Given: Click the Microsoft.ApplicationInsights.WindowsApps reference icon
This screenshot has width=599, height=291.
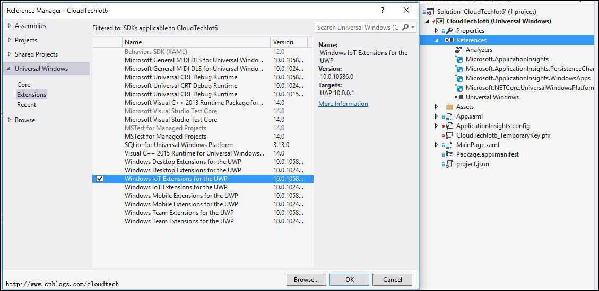Looking at the screenshot, I should pos(459,78).
